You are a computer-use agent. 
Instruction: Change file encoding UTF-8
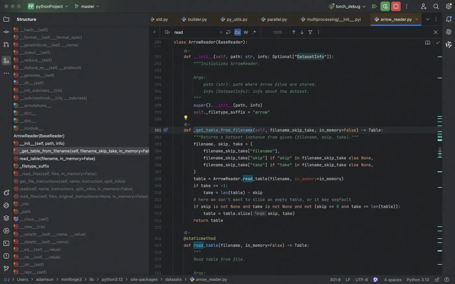tap(361, 279)
